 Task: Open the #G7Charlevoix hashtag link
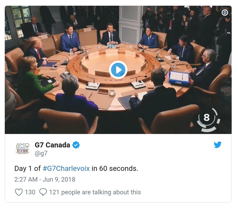coord(66,168)
